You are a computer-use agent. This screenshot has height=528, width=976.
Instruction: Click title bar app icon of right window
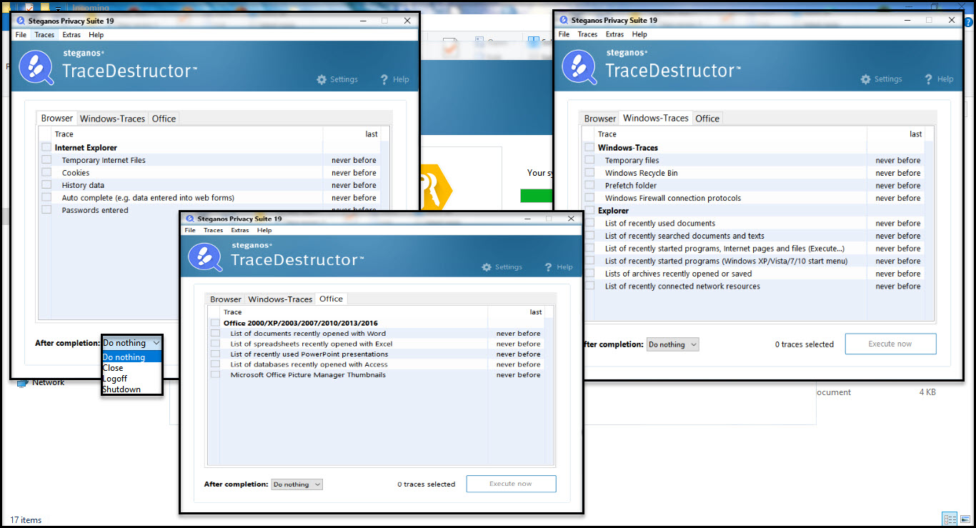click(564, 21)
